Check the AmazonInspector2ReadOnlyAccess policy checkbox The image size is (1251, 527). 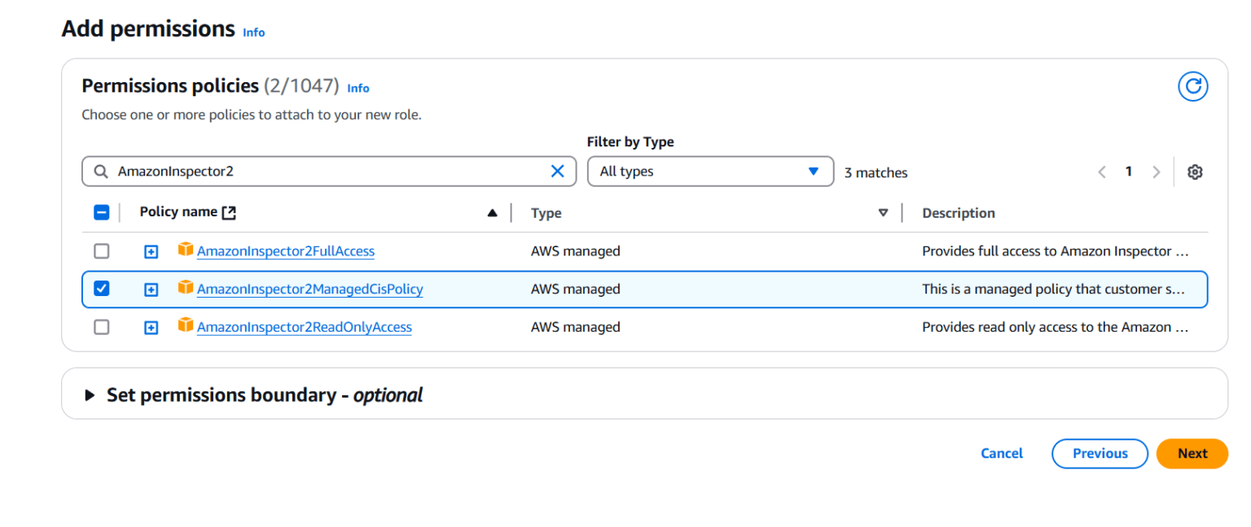pyautogui.click(x=102, y=326)
